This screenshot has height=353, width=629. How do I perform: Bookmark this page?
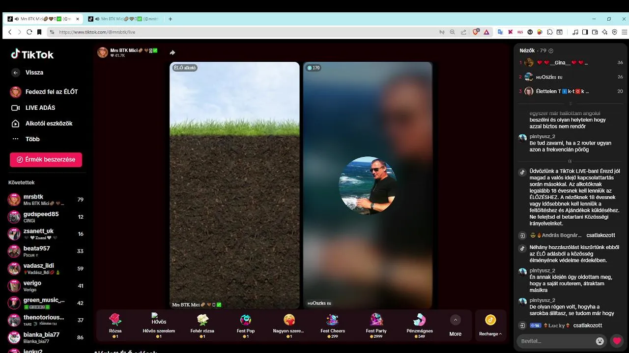tap(39, 32)
